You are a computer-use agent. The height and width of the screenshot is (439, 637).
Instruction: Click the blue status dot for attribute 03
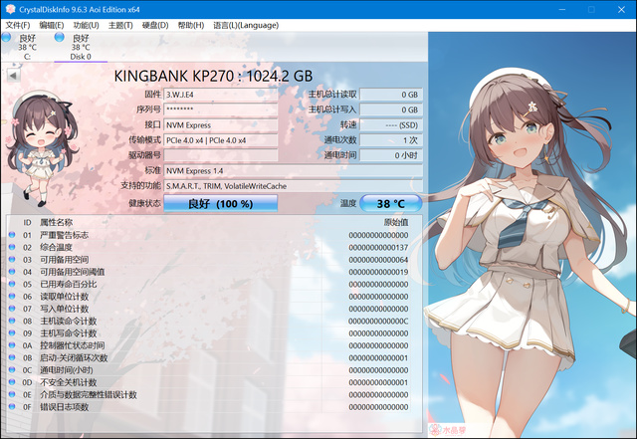12,260
